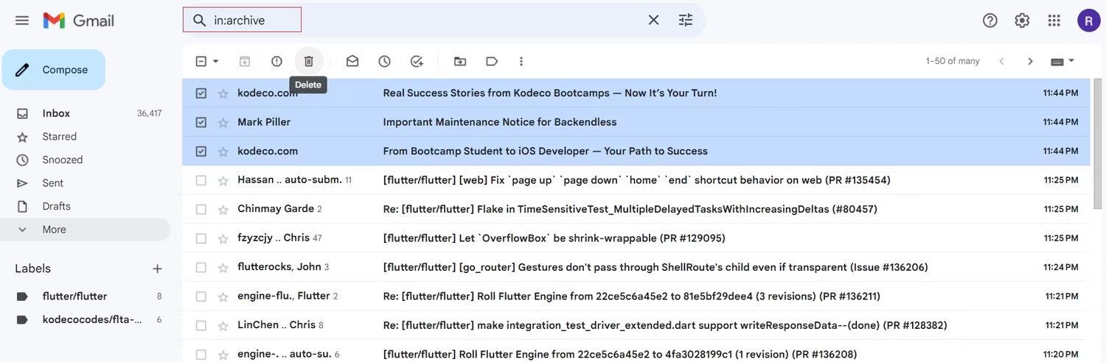Open the input tools dropdown arrow
This screenshot has height=362, width=1106.
(x=1071, y=61)
